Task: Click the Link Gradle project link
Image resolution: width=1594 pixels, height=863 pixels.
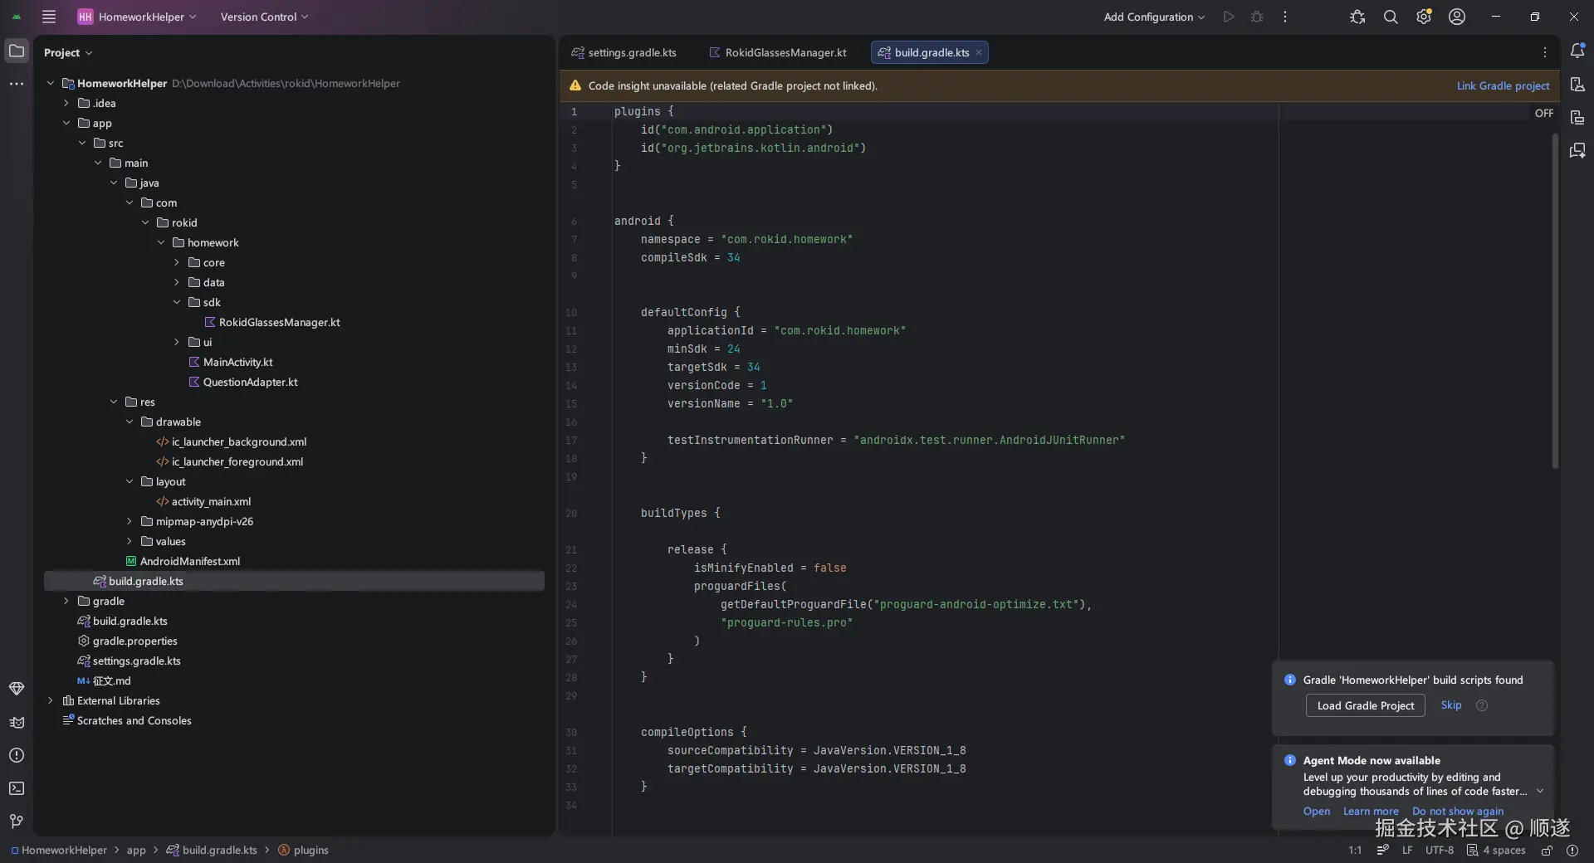Action: pos(1503,85)
